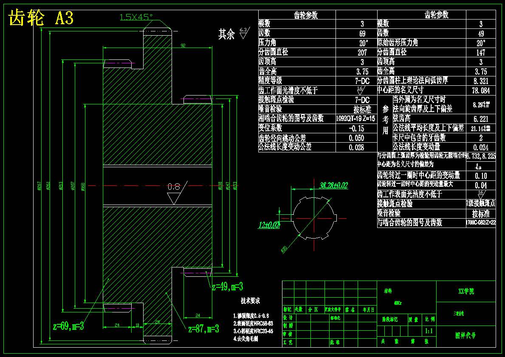The width and height of the screenshot is (505, 357).
Task: Click the 'ø138' diameter dimension
Action: [220, 186]
